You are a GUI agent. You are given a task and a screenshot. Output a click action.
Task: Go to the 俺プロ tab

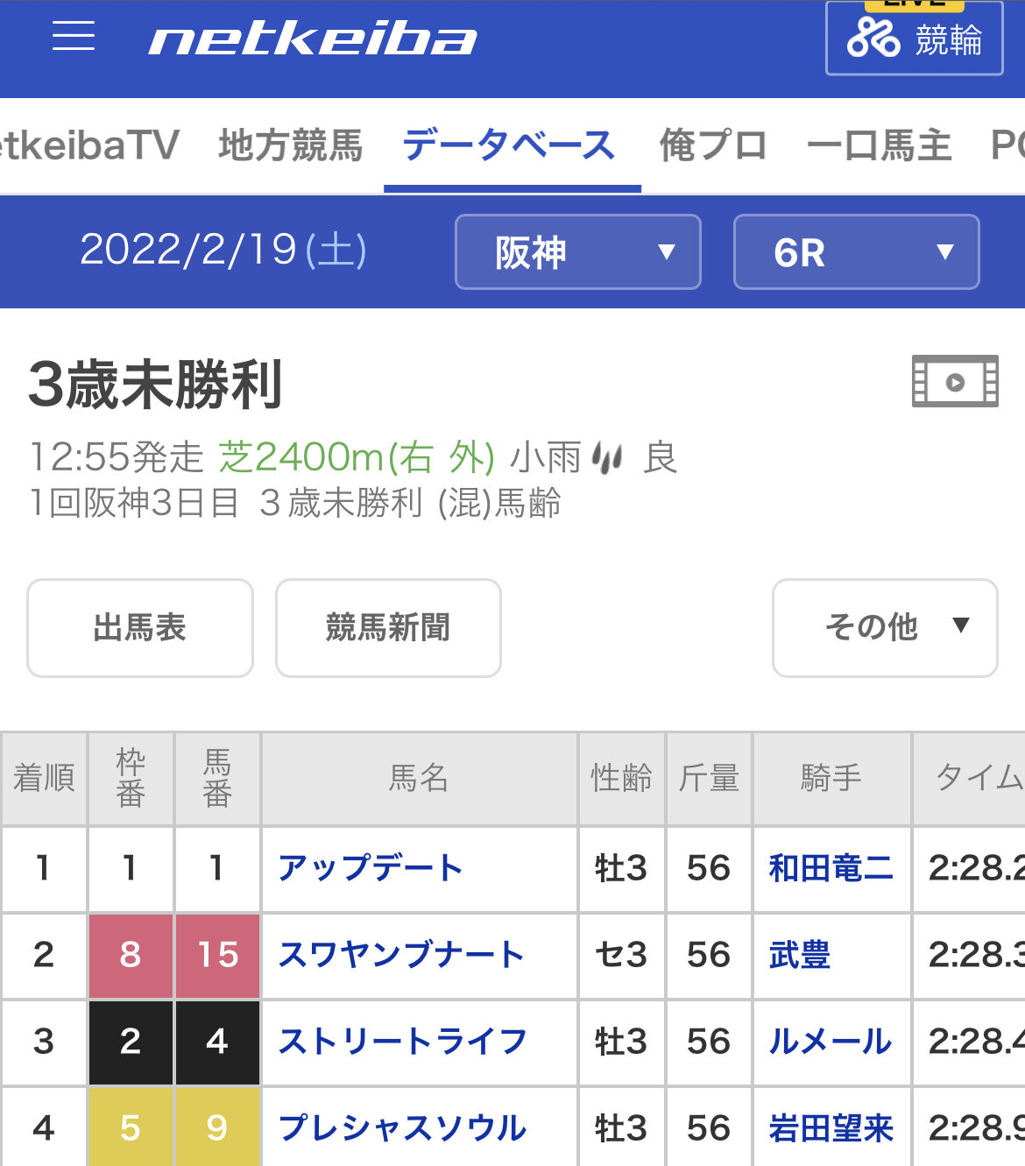713,145
